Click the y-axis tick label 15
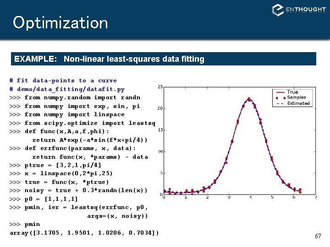Screen dimensions: 330x247 tap(160, 130)
